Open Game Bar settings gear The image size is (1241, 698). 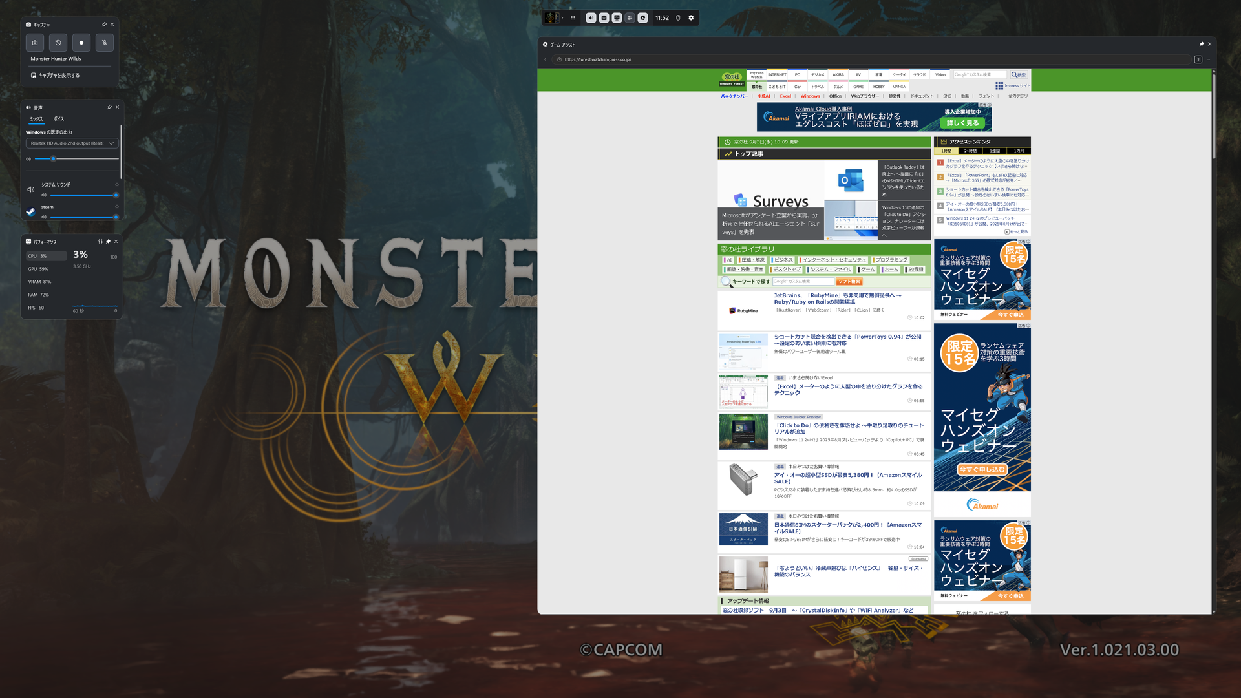(x=691, y=18)
